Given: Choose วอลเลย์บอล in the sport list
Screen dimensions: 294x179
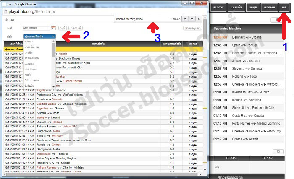Looking at the screenshot, I should tap(31, 58).
